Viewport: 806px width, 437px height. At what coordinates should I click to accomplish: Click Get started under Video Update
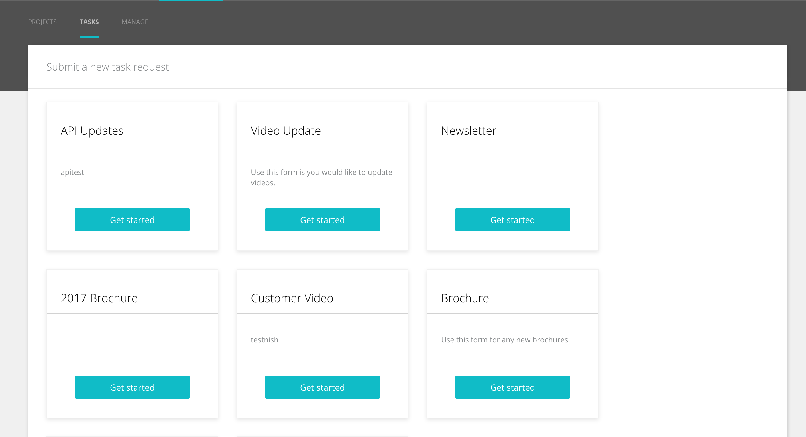(322, 220)
